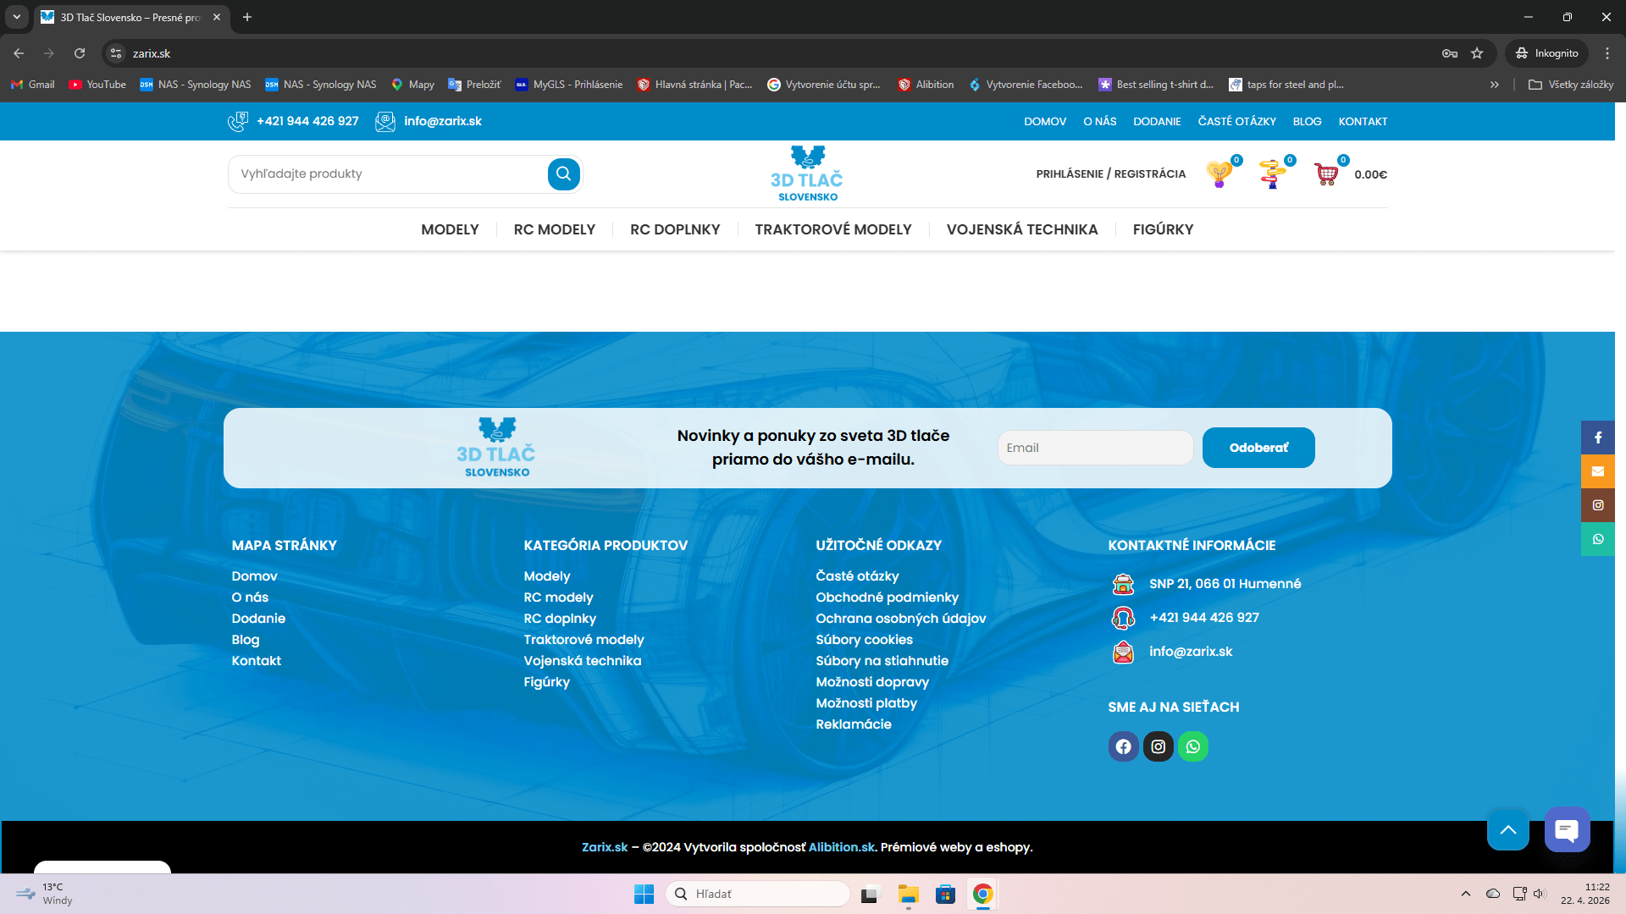Click the floating email side button

[1597, 471]
